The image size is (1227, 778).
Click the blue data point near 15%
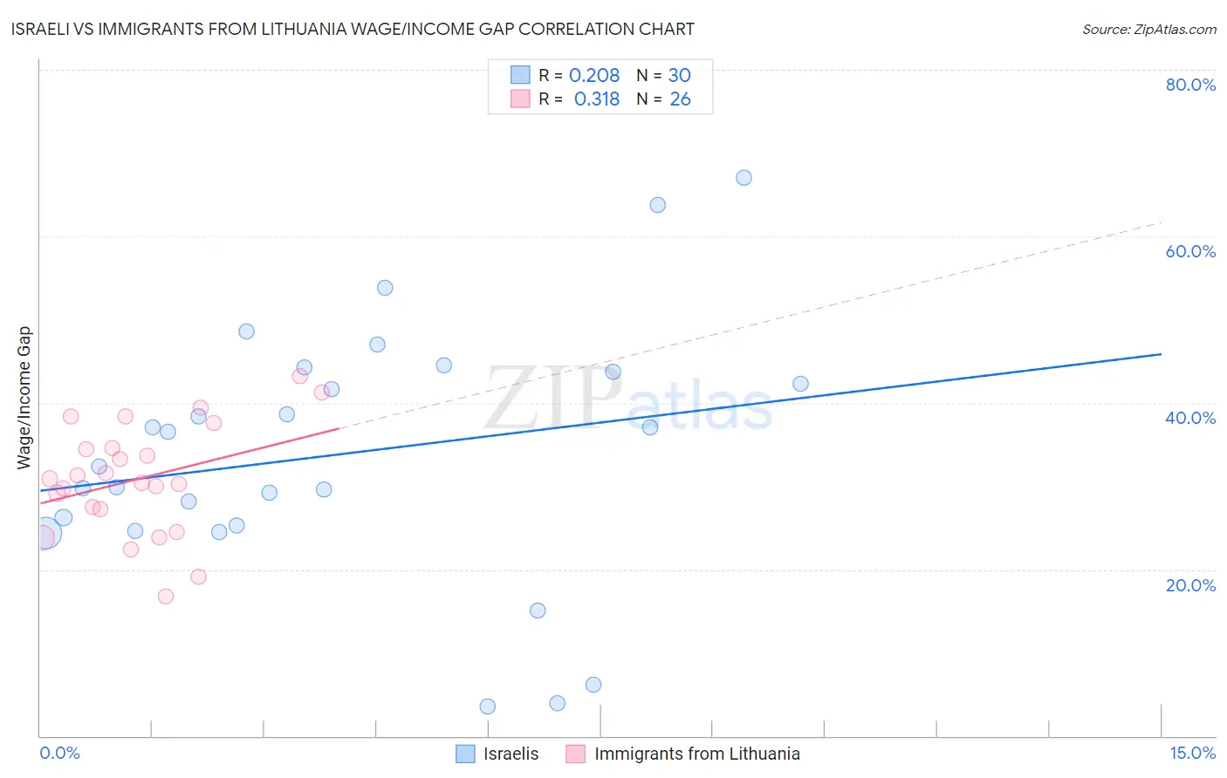(538, 611)
